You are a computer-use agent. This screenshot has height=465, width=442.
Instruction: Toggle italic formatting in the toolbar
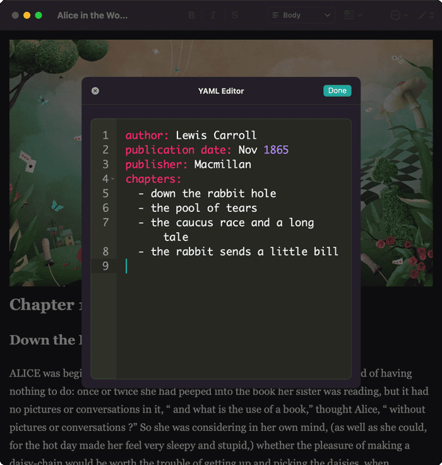pos(213,15)
